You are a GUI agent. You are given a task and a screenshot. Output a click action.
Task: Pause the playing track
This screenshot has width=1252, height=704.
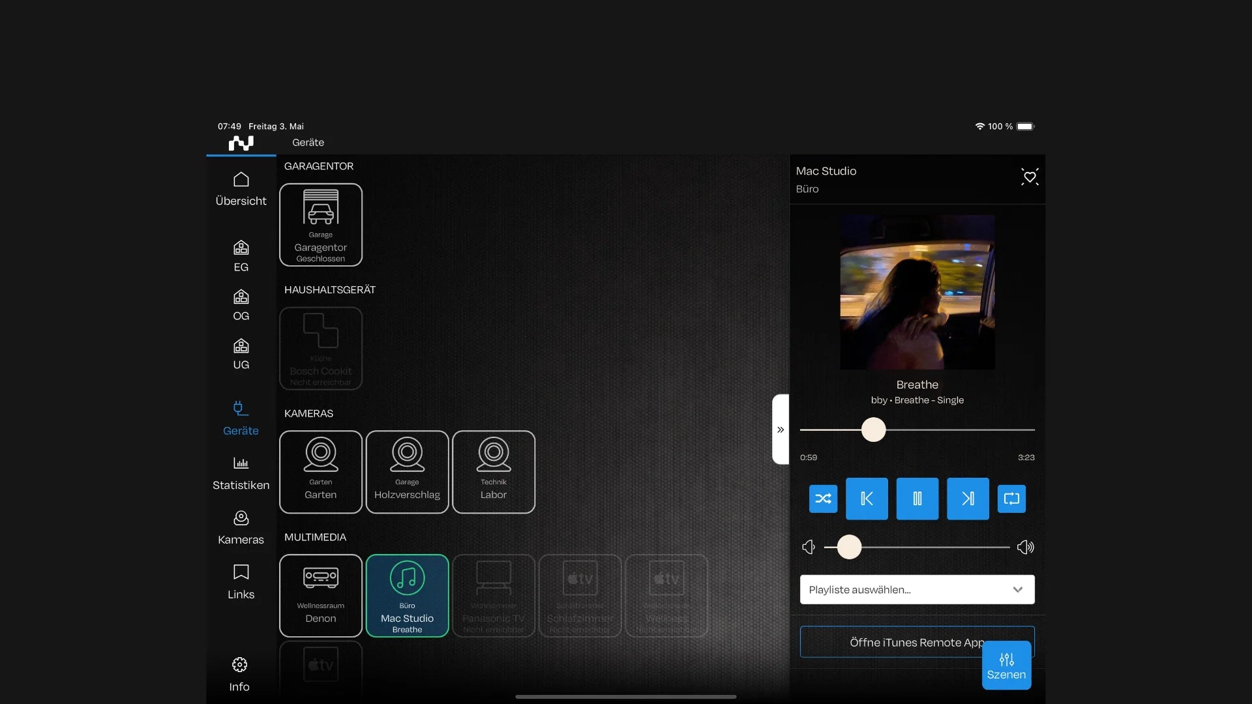917,499
